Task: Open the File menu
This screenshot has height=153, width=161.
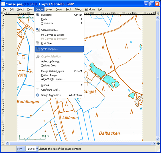Action: 4,9
